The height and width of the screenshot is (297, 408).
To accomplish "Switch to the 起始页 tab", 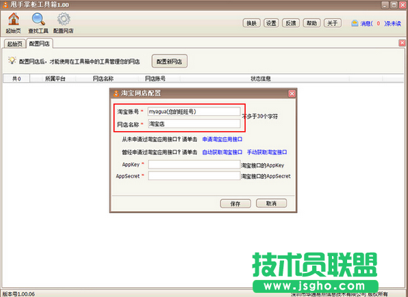I will 15,44.
